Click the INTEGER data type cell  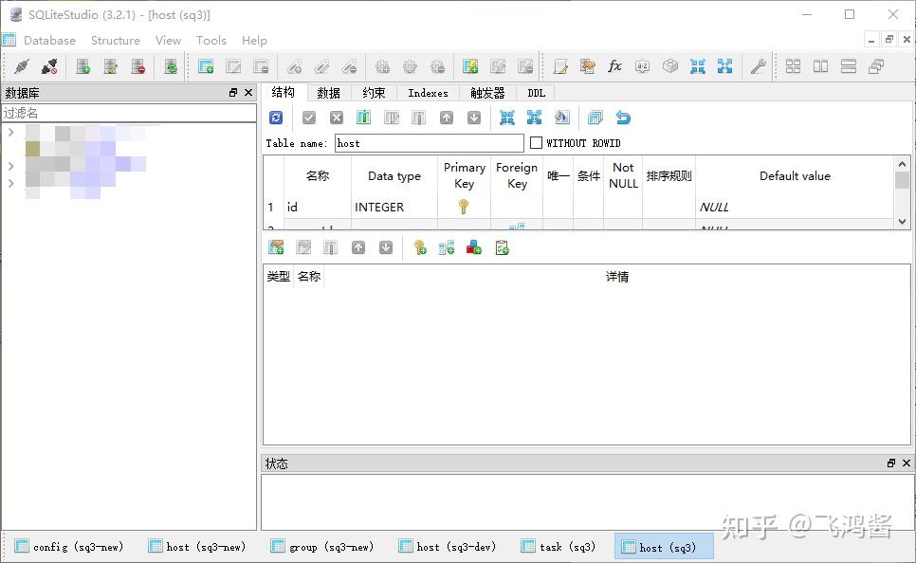point(394,207)
